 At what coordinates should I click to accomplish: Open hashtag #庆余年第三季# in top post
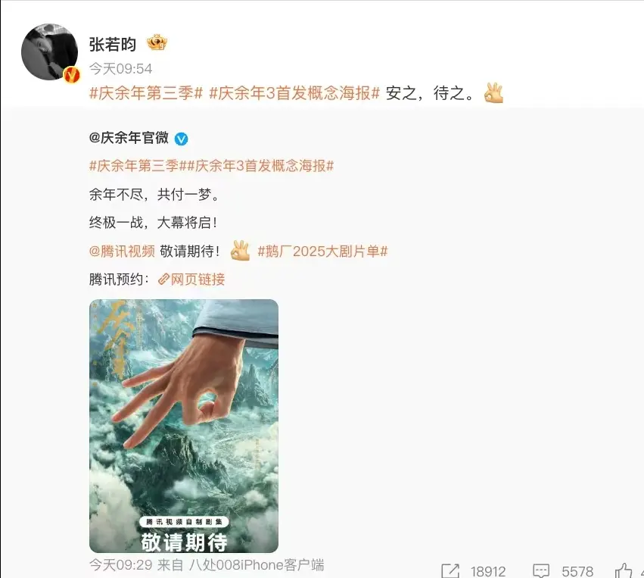(146, 93)
